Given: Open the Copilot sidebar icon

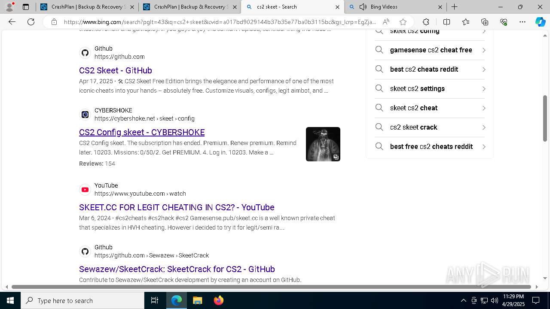Looking at the screenshot, I should tap(540, 22).
